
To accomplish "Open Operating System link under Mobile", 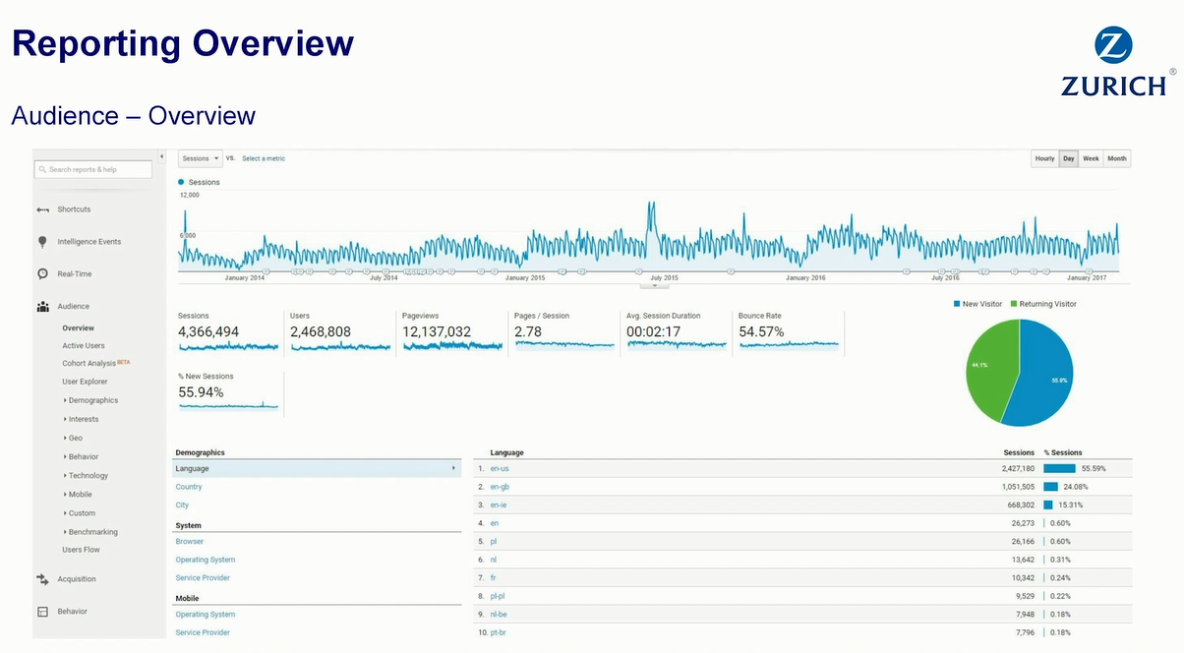I will coord(206,615).
